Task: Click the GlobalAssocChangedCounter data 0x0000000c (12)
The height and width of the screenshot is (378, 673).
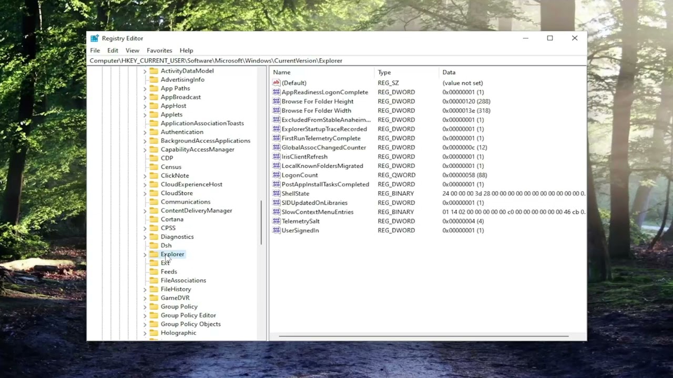Action: click(465, 148)
